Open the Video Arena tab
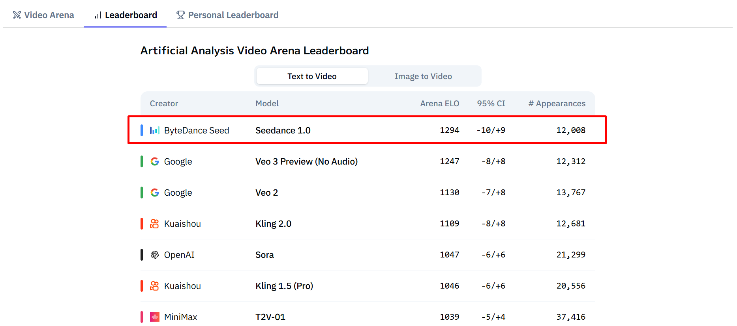 [x=43, y=15]
